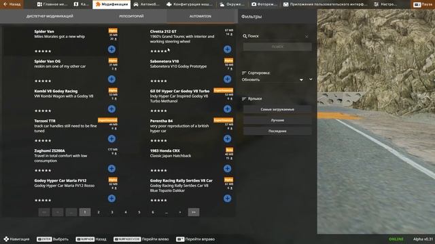Add the Terzoni TTR mod
Viewport: 435px width, 244px height.
point(111,139)
